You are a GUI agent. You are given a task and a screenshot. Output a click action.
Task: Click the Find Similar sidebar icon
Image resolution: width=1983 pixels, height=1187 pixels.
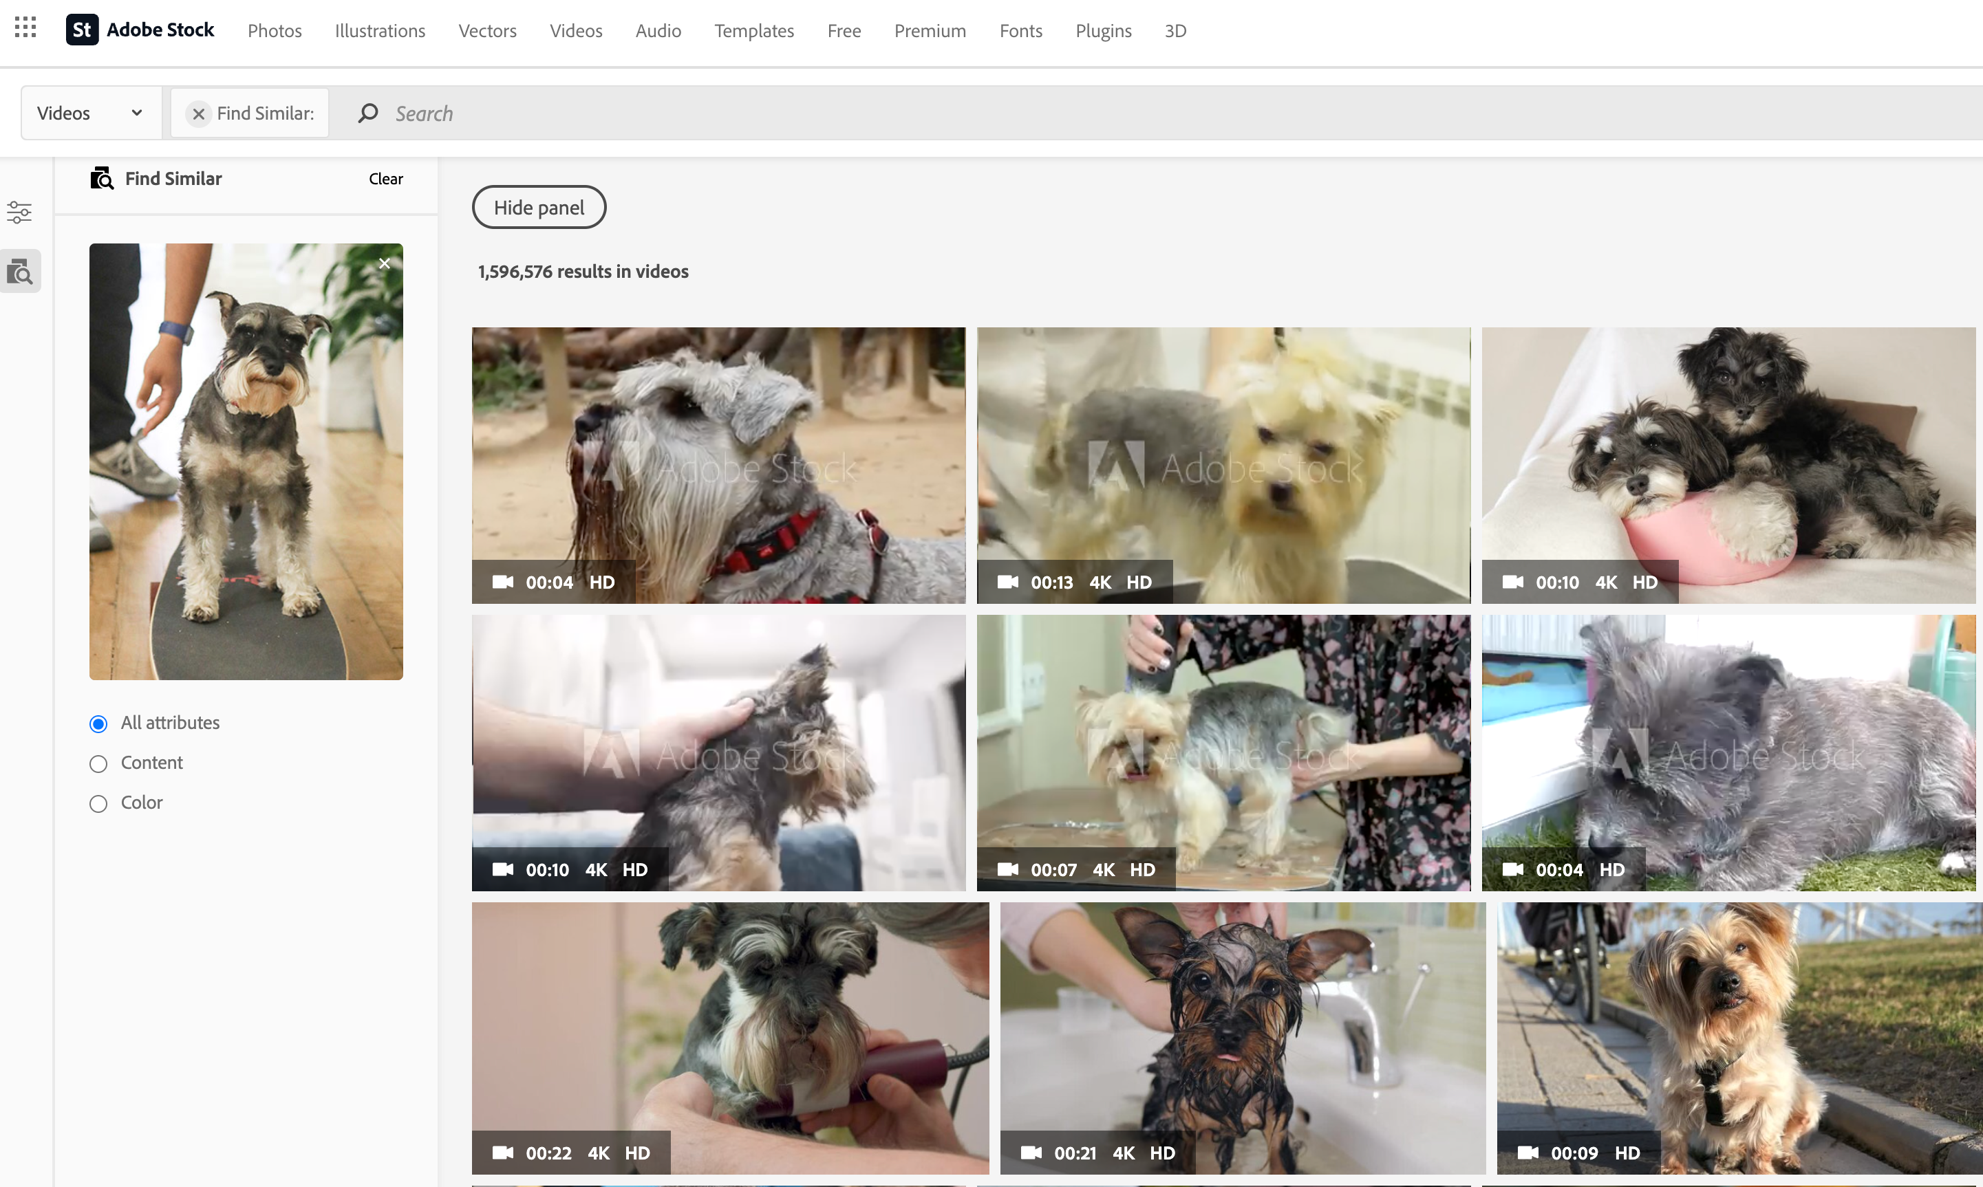pyautogui.click(x=20, y=272)
